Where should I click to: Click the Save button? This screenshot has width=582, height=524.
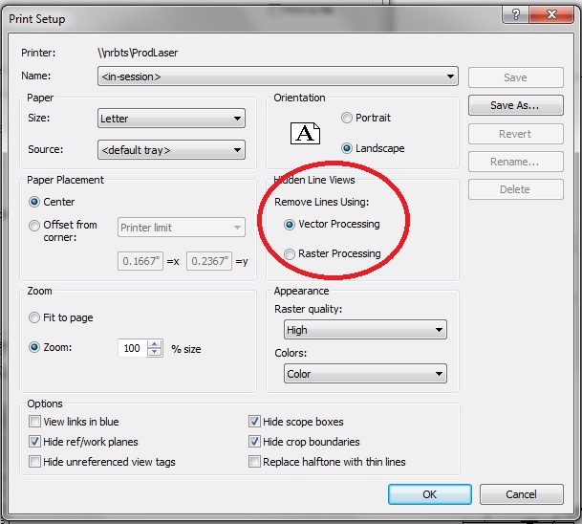pos(515,77)
